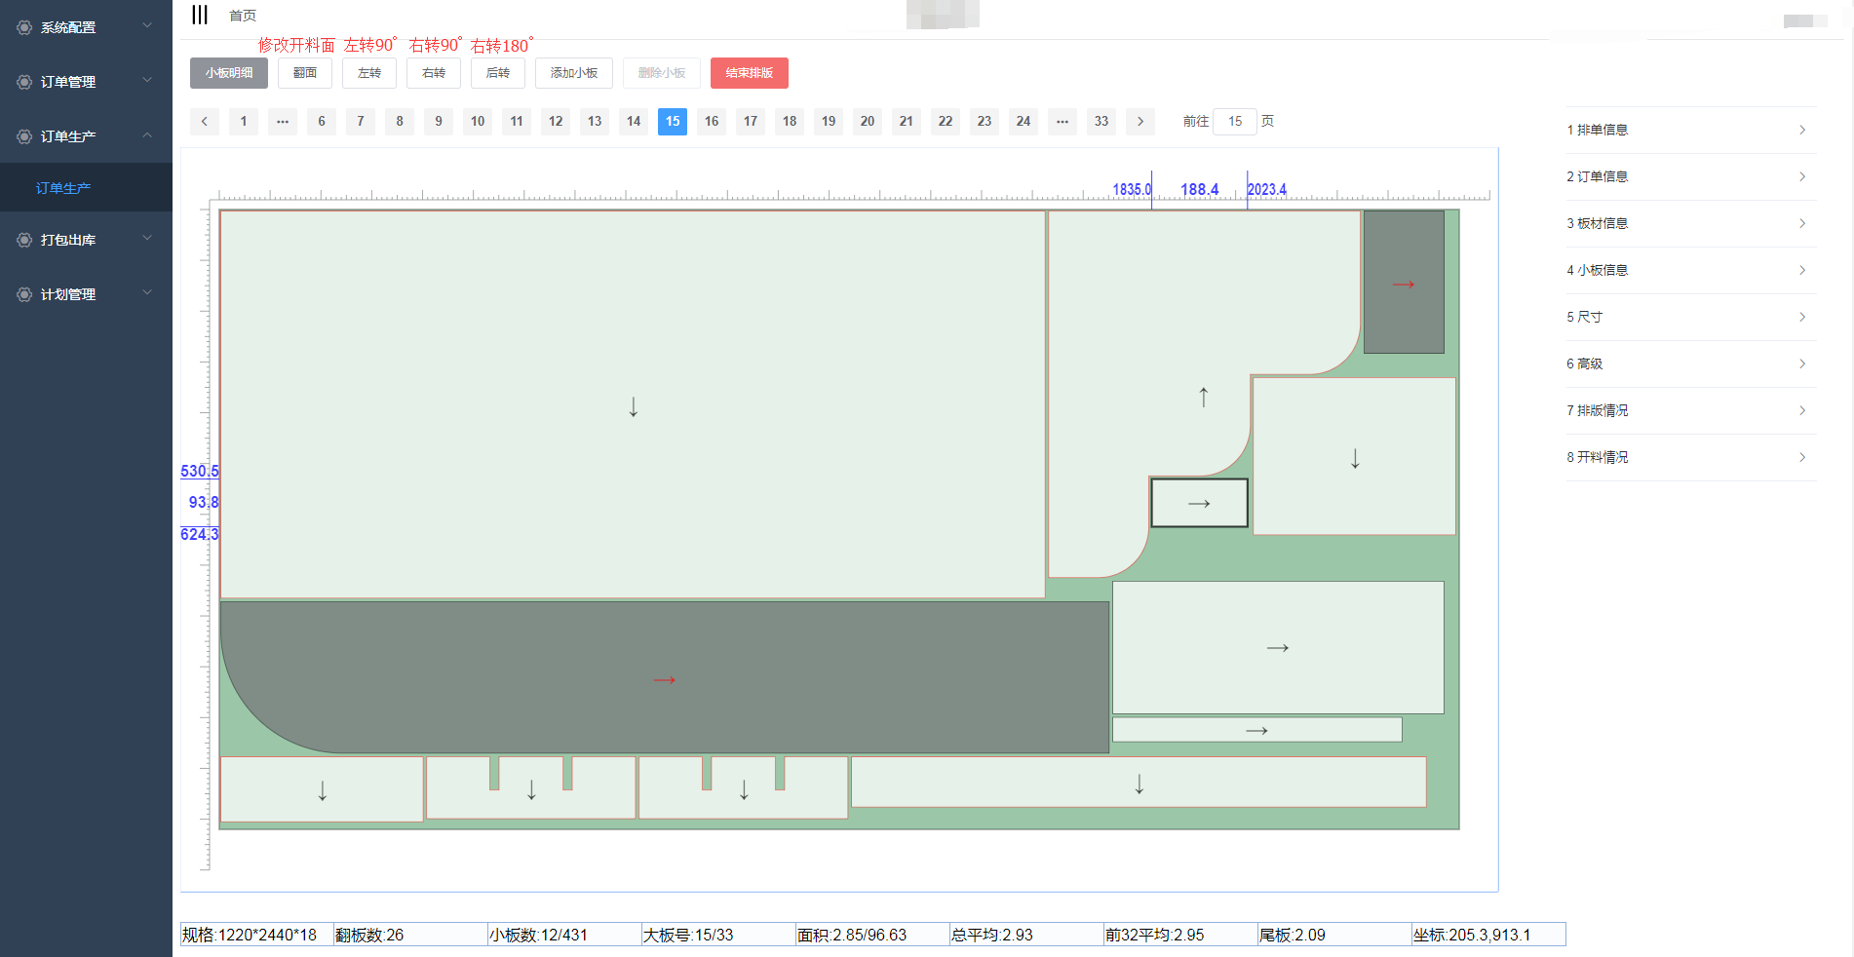Collapse the 订单生产 sidebar menu

(x=147, y=135)
